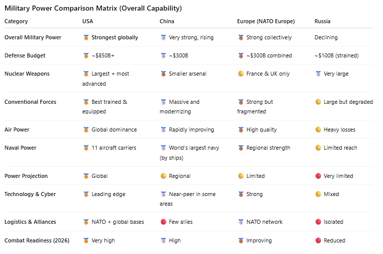Click the bronze medal next to ~$300B combined
Screen dimensions: 383x254
click(241, 55)
